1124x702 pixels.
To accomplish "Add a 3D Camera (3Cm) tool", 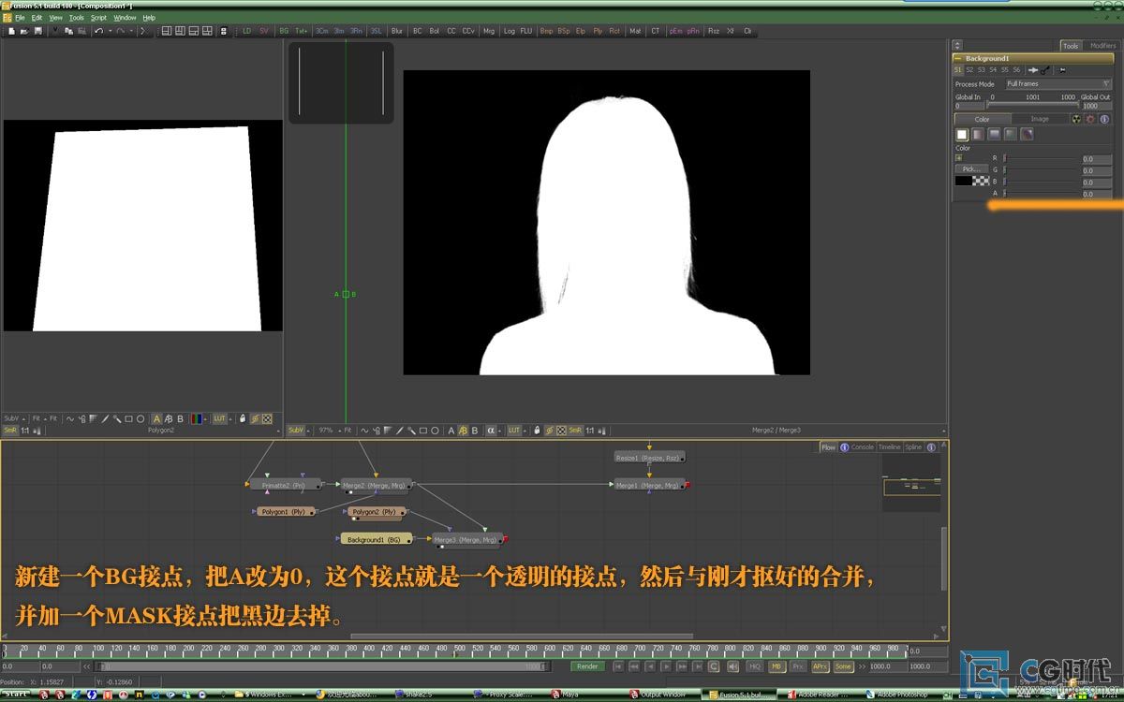I will click(x=322, y=31).
